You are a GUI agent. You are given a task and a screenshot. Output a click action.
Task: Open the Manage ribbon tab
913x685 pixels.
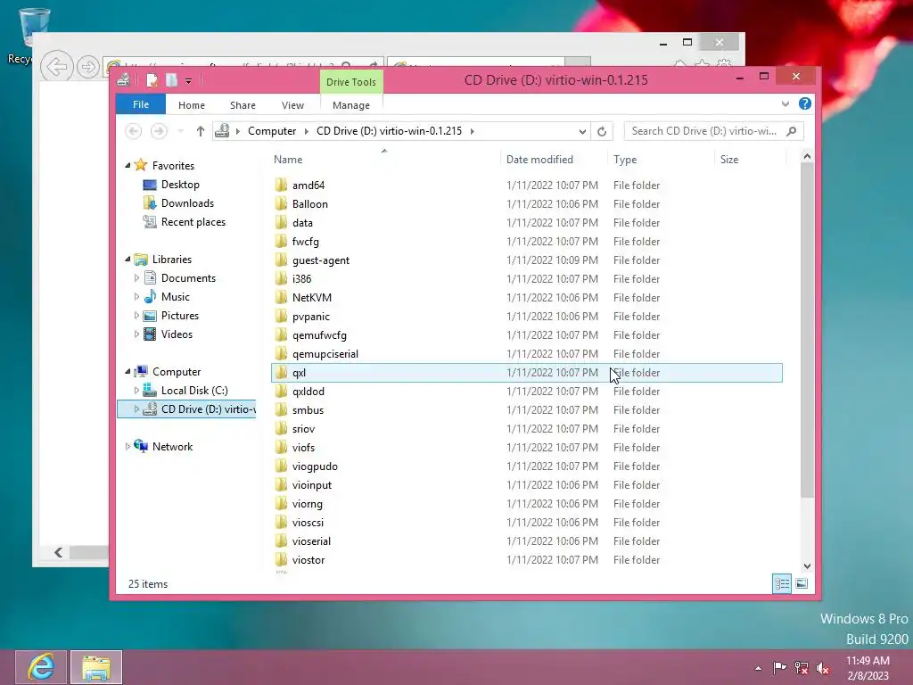click(351, 105)
